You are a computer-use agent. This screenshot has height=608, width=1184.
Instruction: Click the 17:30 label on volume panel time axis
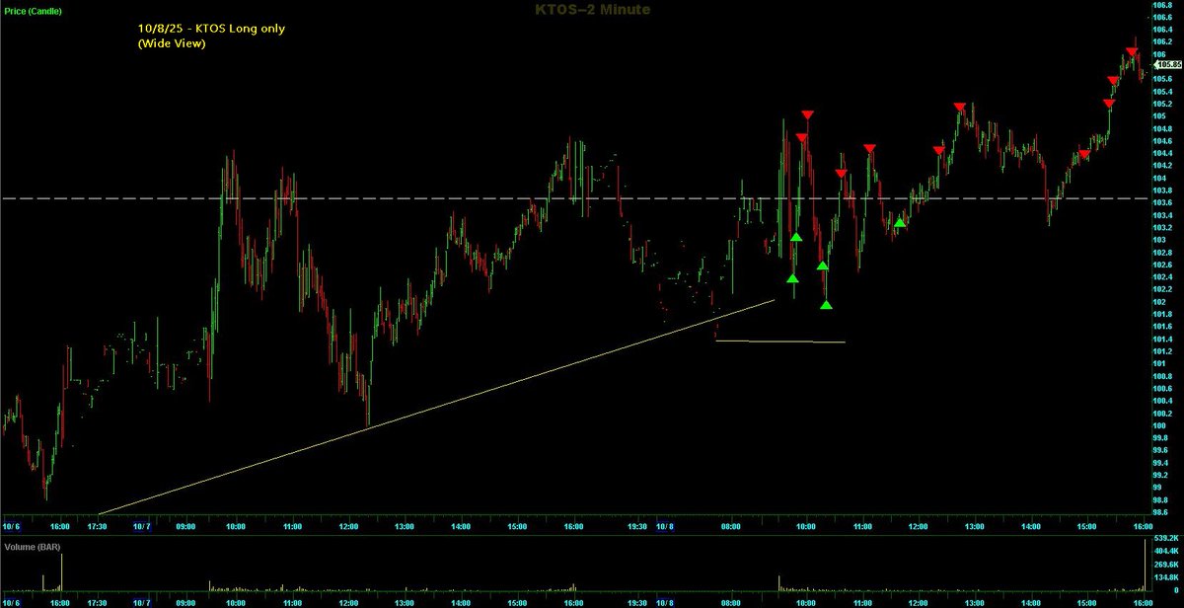click(98, 602)
